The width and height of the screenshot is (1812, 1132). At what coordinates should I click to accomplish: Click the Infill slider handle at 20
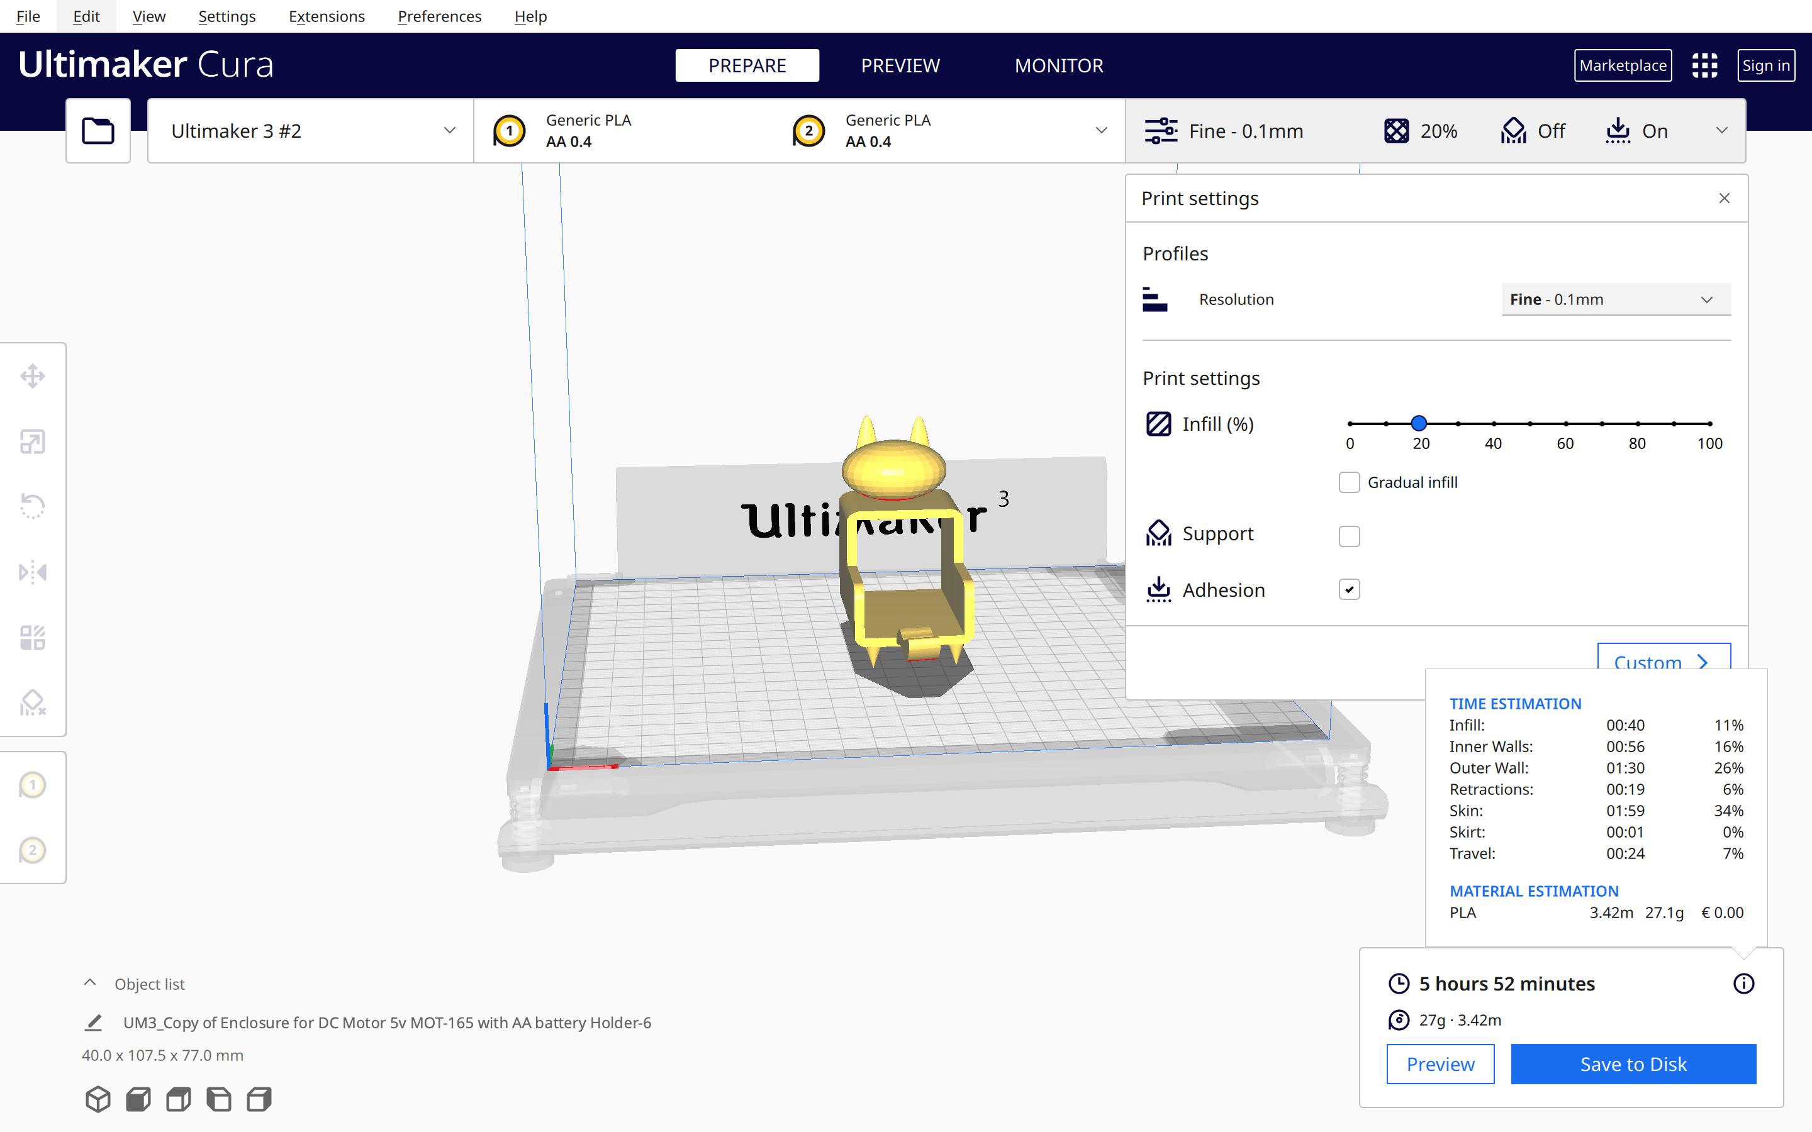pos(1419,423)
